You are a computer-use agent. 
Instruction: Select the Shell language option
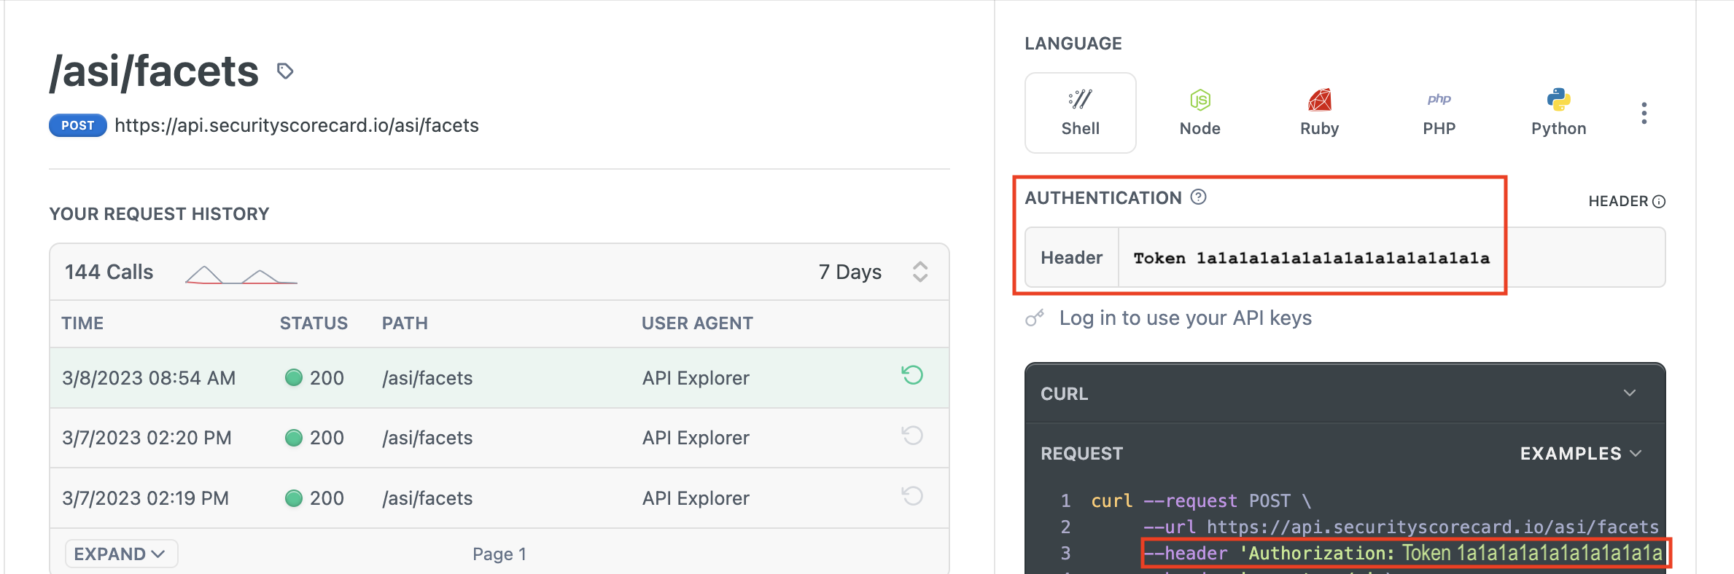[x=1080, y=113]
